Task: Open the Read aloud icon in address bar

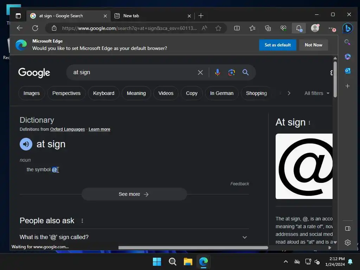Action: (204, 28)
